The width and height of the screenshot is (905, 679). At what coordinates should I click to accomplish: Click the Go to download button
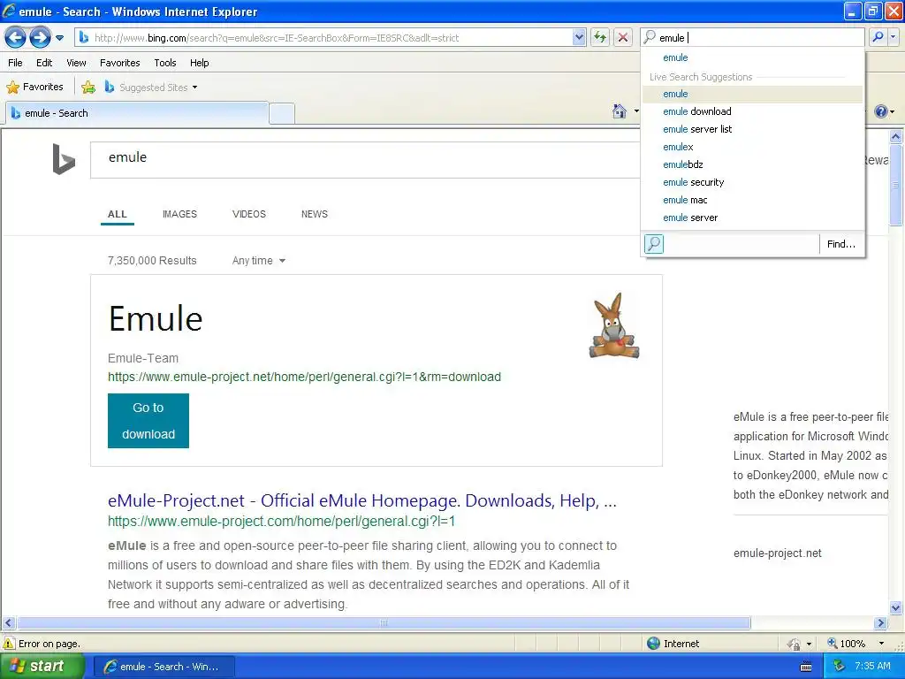tap(148, 421)
